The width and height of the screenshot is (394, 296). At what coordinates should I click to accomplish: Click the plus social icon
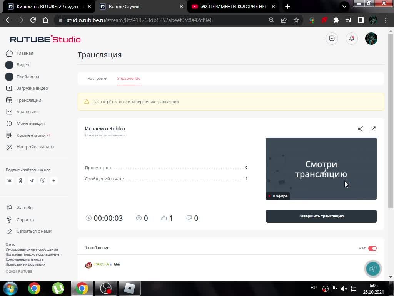pos(54,180)
